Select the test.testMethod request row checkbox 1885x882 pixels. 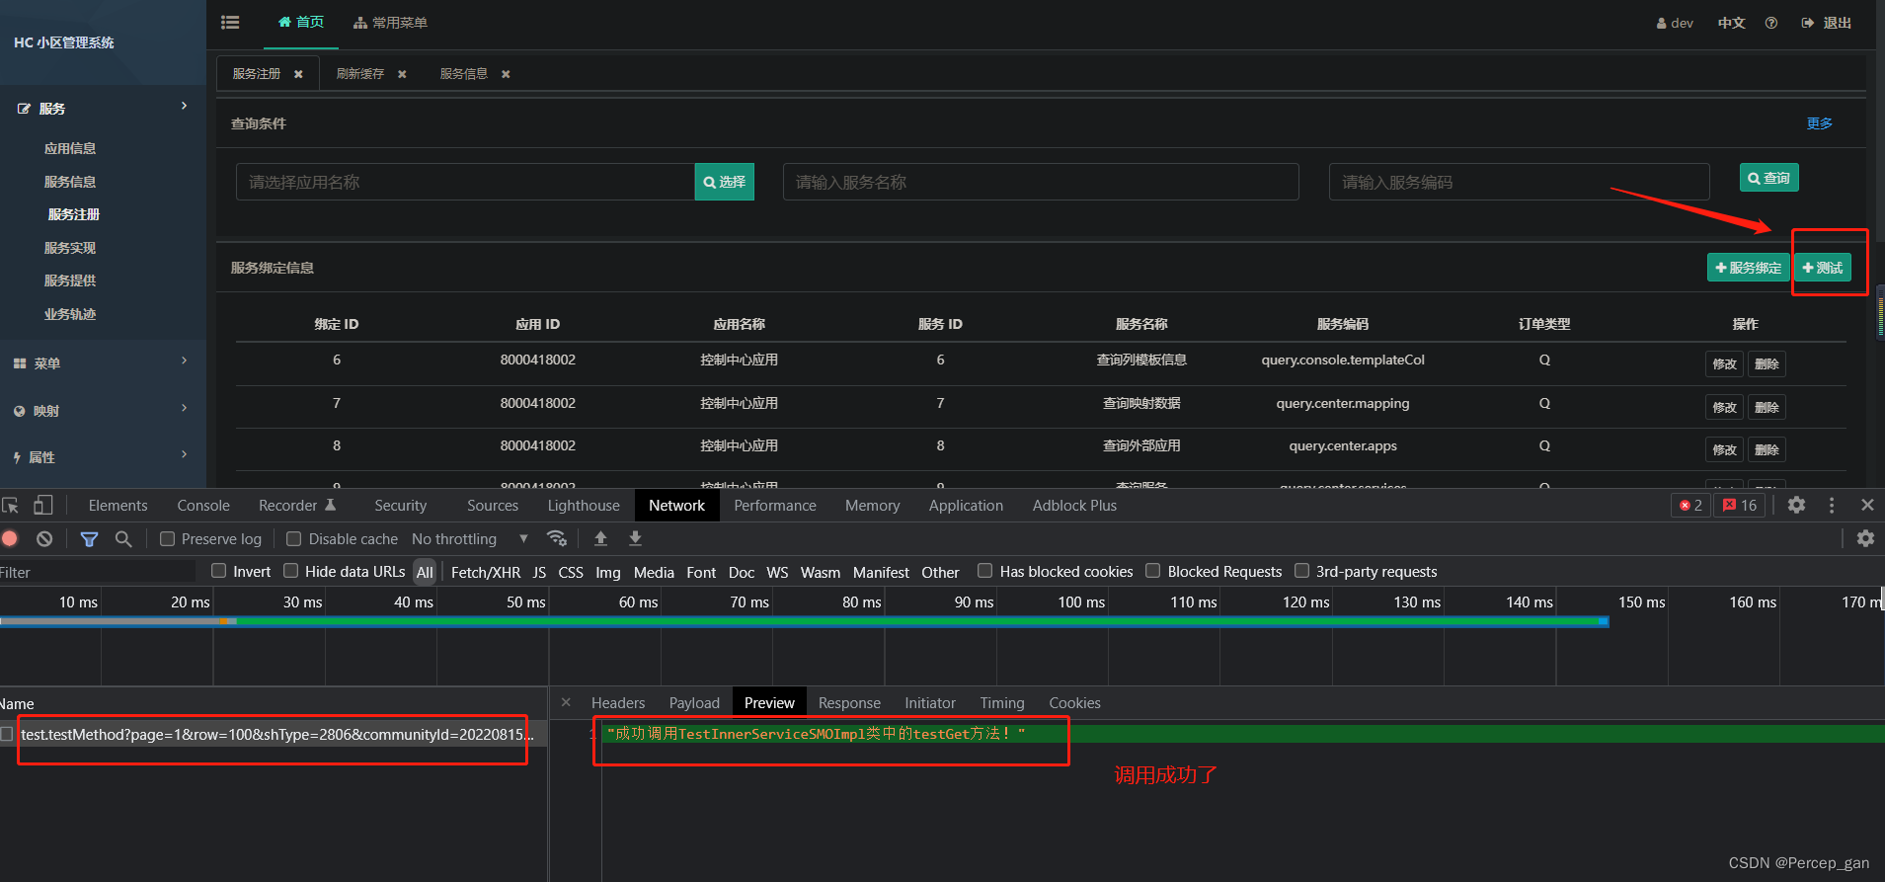7,734
